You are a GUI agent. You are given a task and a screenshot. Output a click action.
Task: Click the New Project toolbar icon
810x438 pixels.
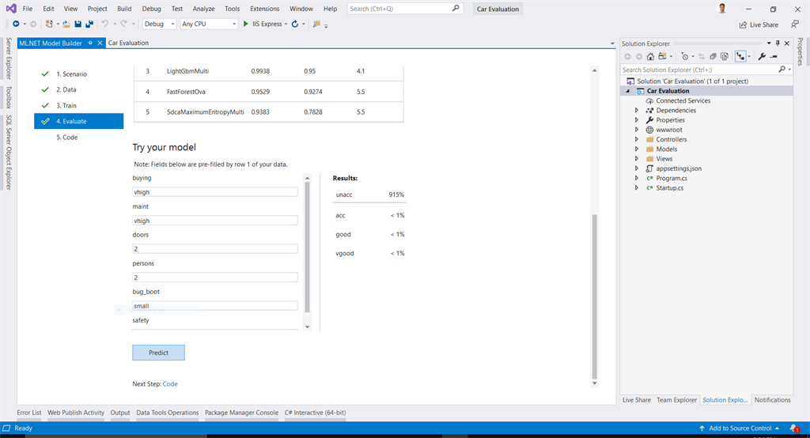(49, 24)
